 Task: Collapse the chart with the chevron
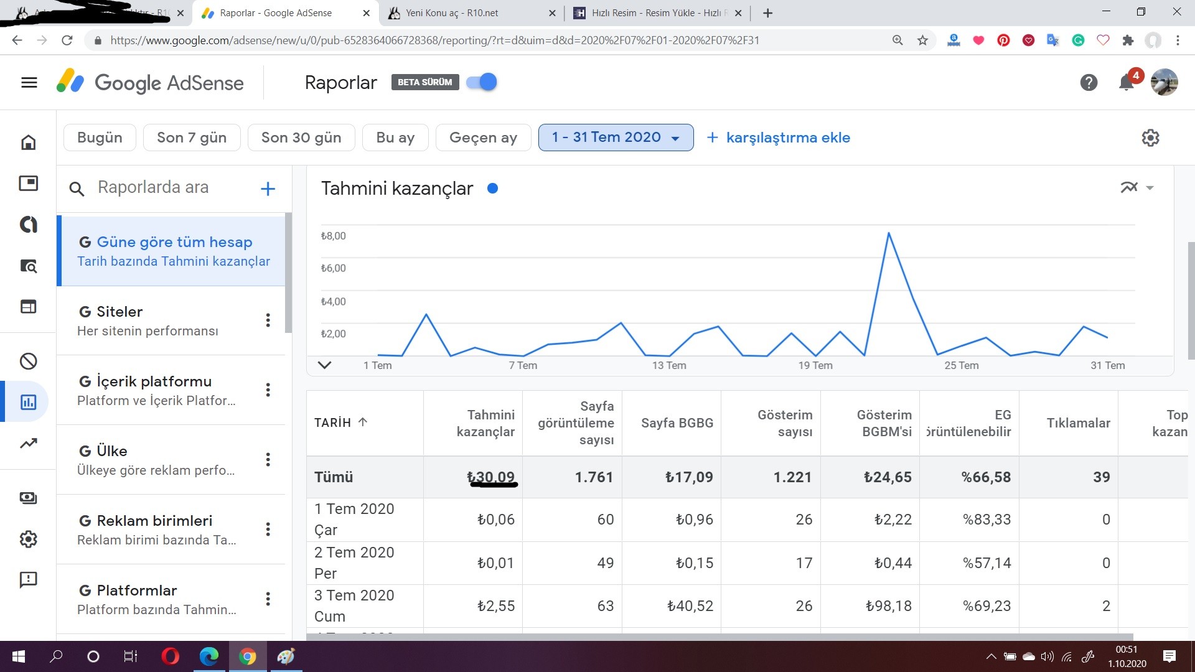324,365
